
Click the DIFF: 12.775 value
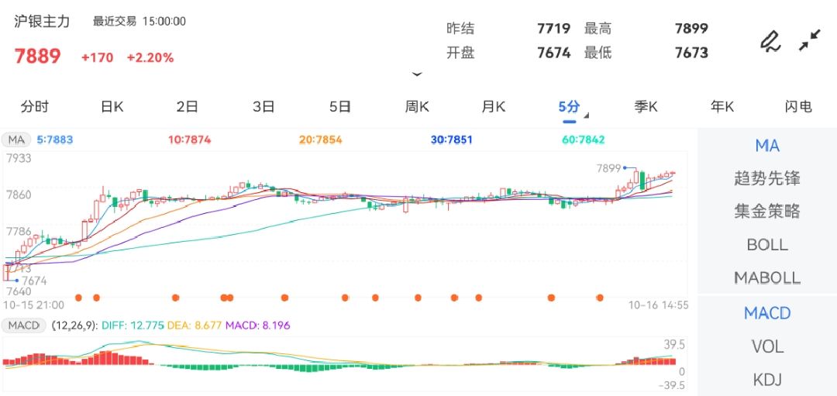pos(133,325)
